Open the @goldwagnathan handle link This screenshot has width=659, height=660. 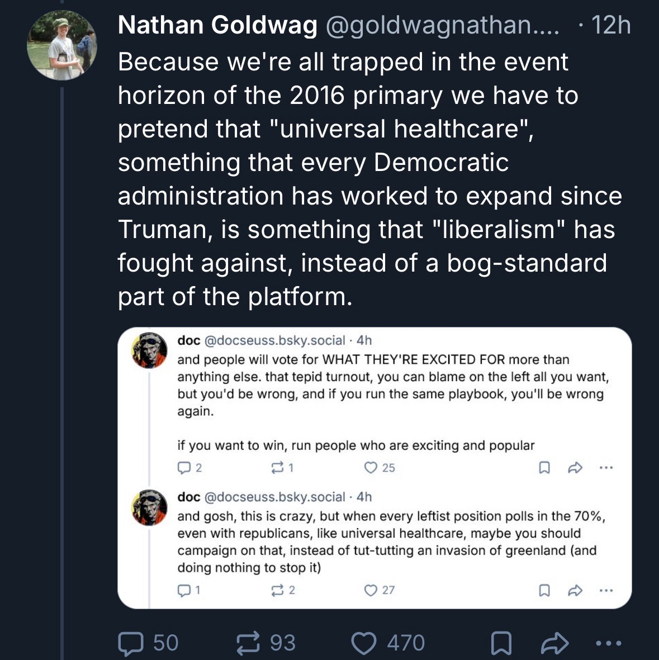[x=442, y=26]
